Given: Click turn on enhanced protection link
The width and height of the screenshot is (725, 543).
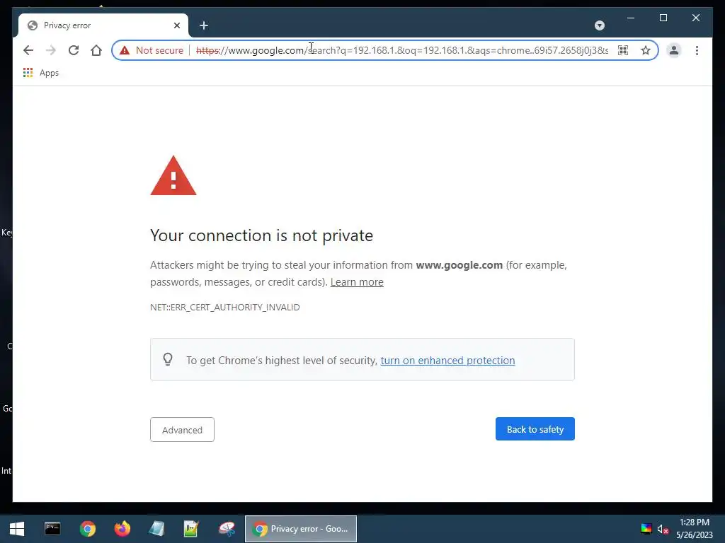Looking at the screenshot, I should click(x=447, y=360).
